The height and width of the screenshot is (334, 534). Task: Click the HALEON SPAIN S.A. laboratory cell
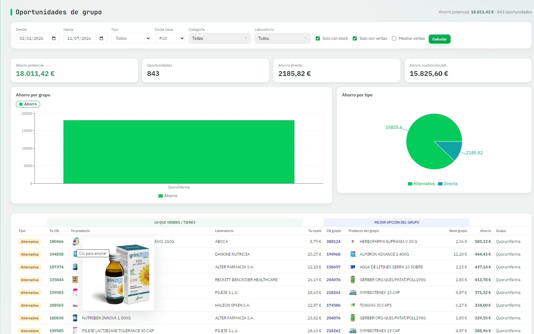pyautogui.click(x=233, y=305)
